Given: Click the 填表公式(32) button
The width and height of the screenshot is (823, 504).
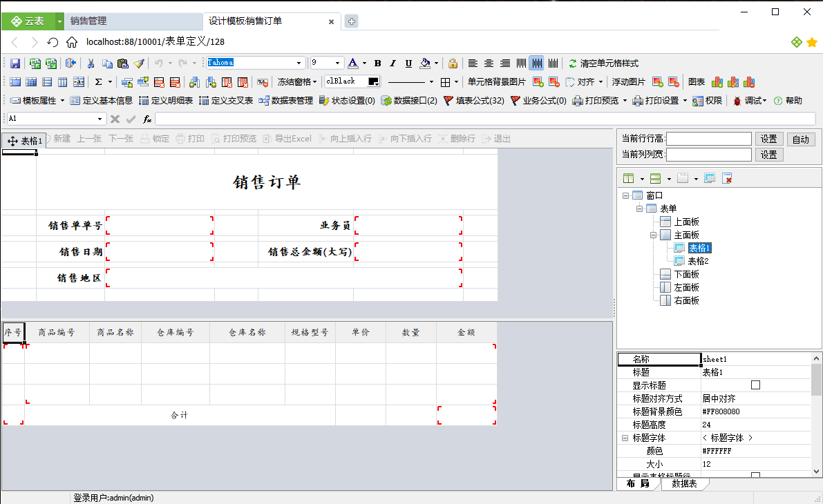Looking at the screenshot, I should pyautogui.click(x=474, y=101).
